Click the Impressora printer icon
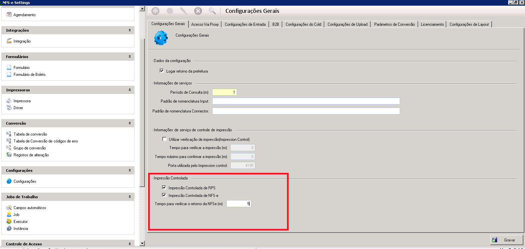 point(9,101)
